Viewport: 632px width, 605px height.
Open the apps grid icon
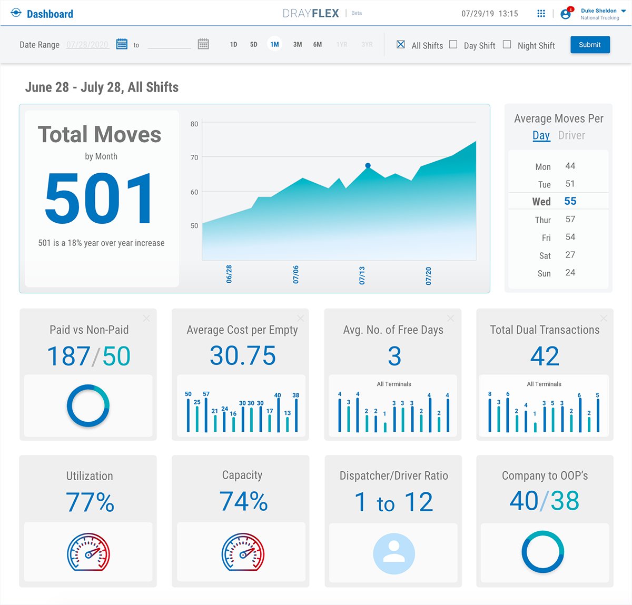(541, 14)
